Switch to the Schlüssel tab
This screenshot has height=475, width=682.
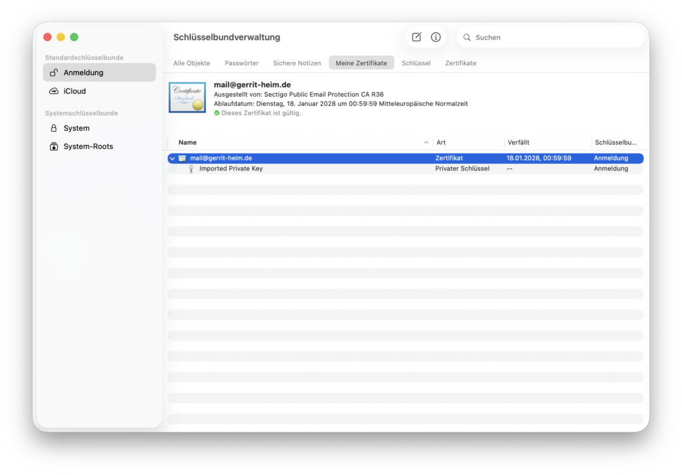click(416, 63)
